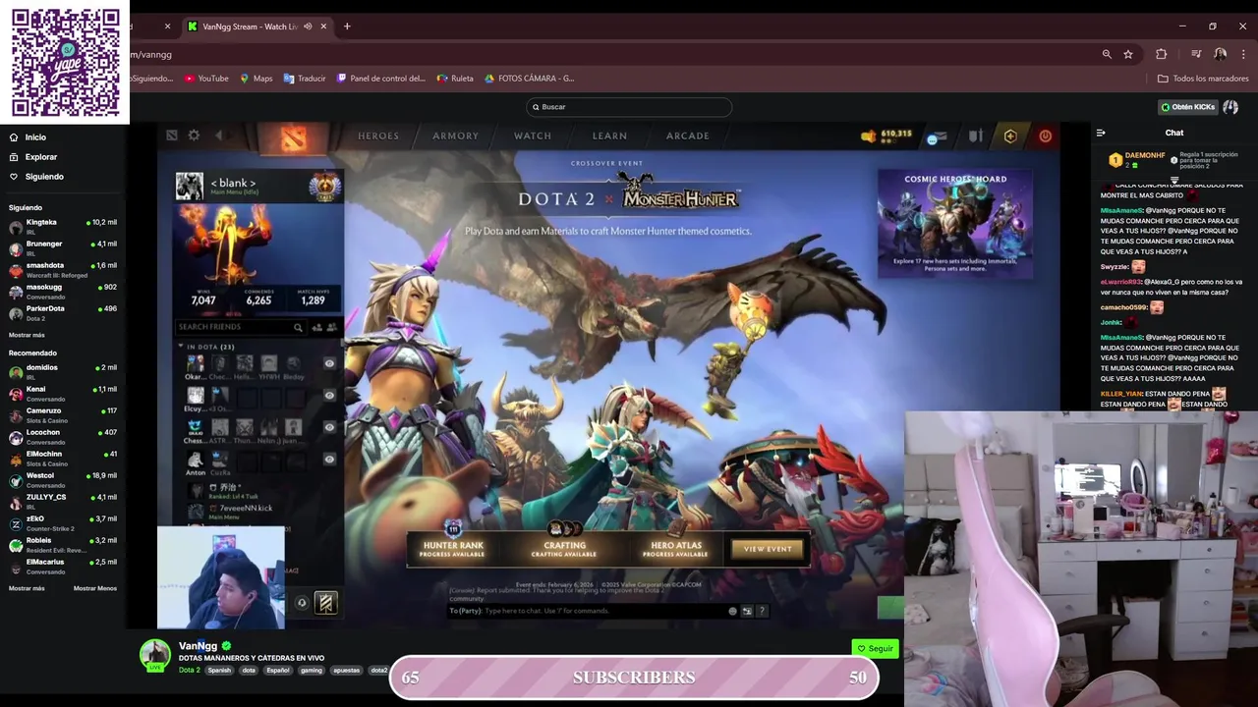1258x707 pixels.
Task: Click the green Seguir follow button
Action: [876, 648]
